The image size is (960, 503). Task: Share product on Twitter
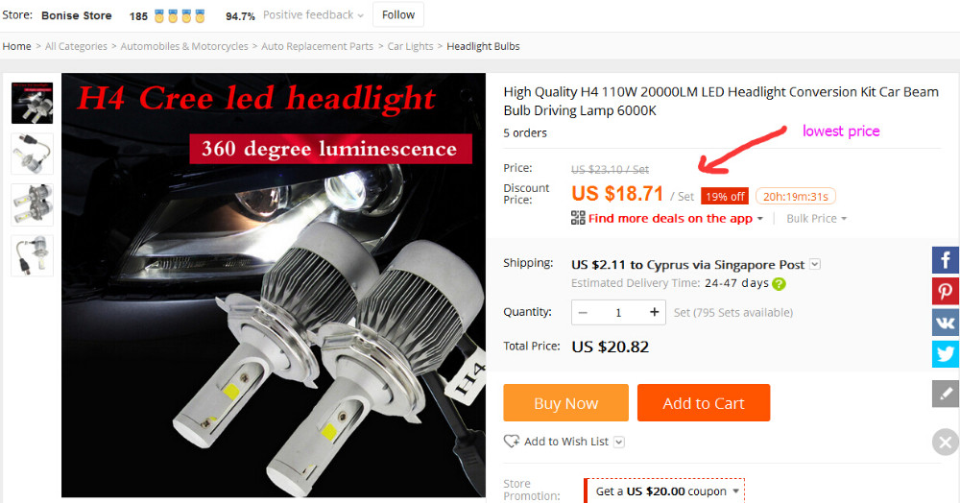(x=946, y=353)
